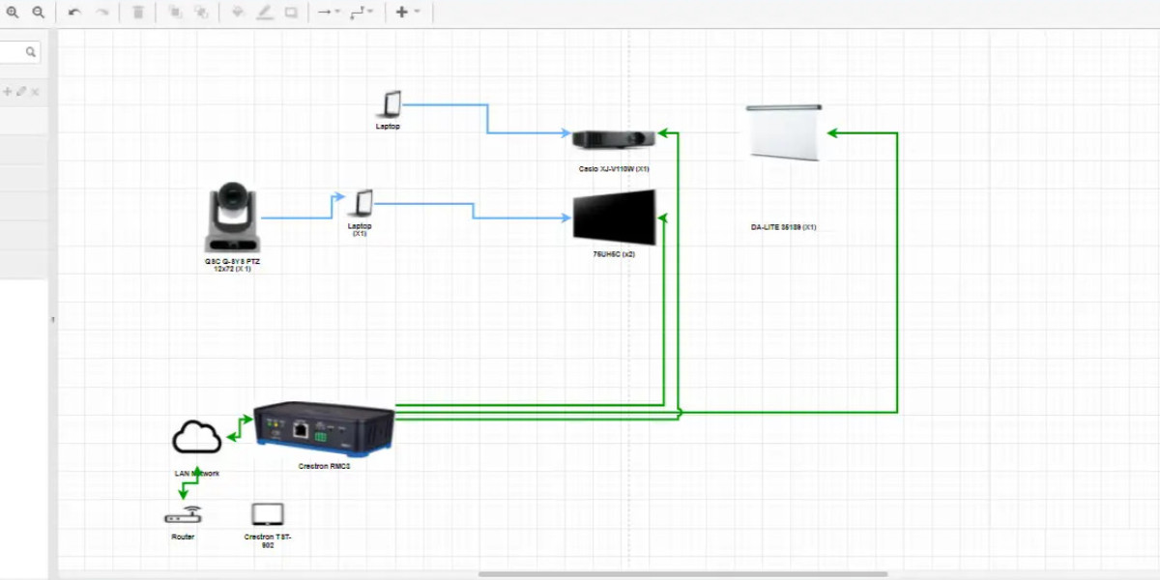Select the Crestron RMC3 controller device
The height and width of the screenshot is (580, 1160).
tap(324, 426)
